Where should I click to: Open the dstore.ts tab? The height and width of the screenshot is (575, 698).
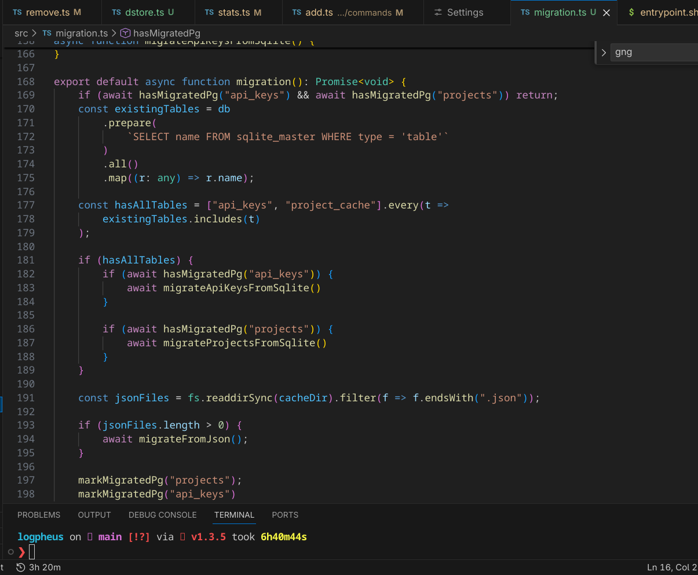143,12
